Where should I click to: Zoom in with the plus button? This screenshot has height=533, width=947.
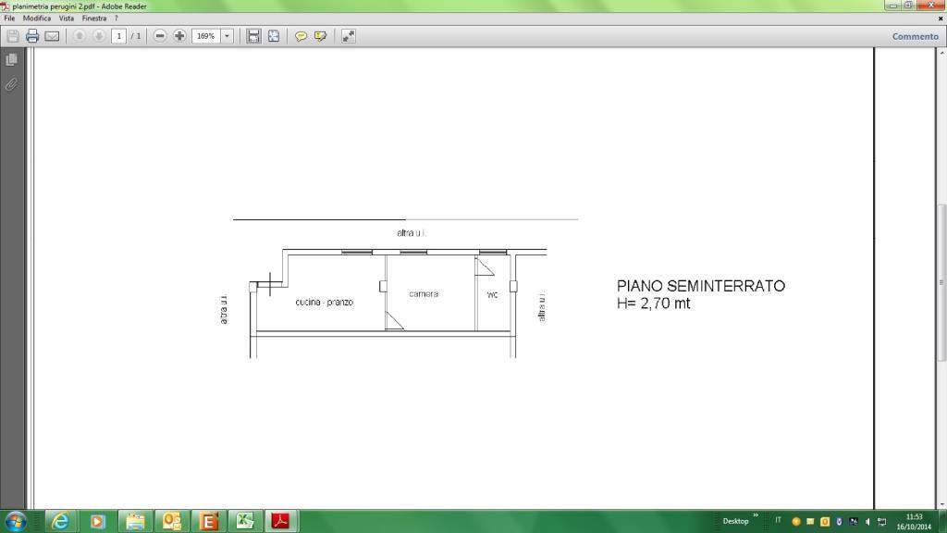pyautogui.click(x=179, y=36)
